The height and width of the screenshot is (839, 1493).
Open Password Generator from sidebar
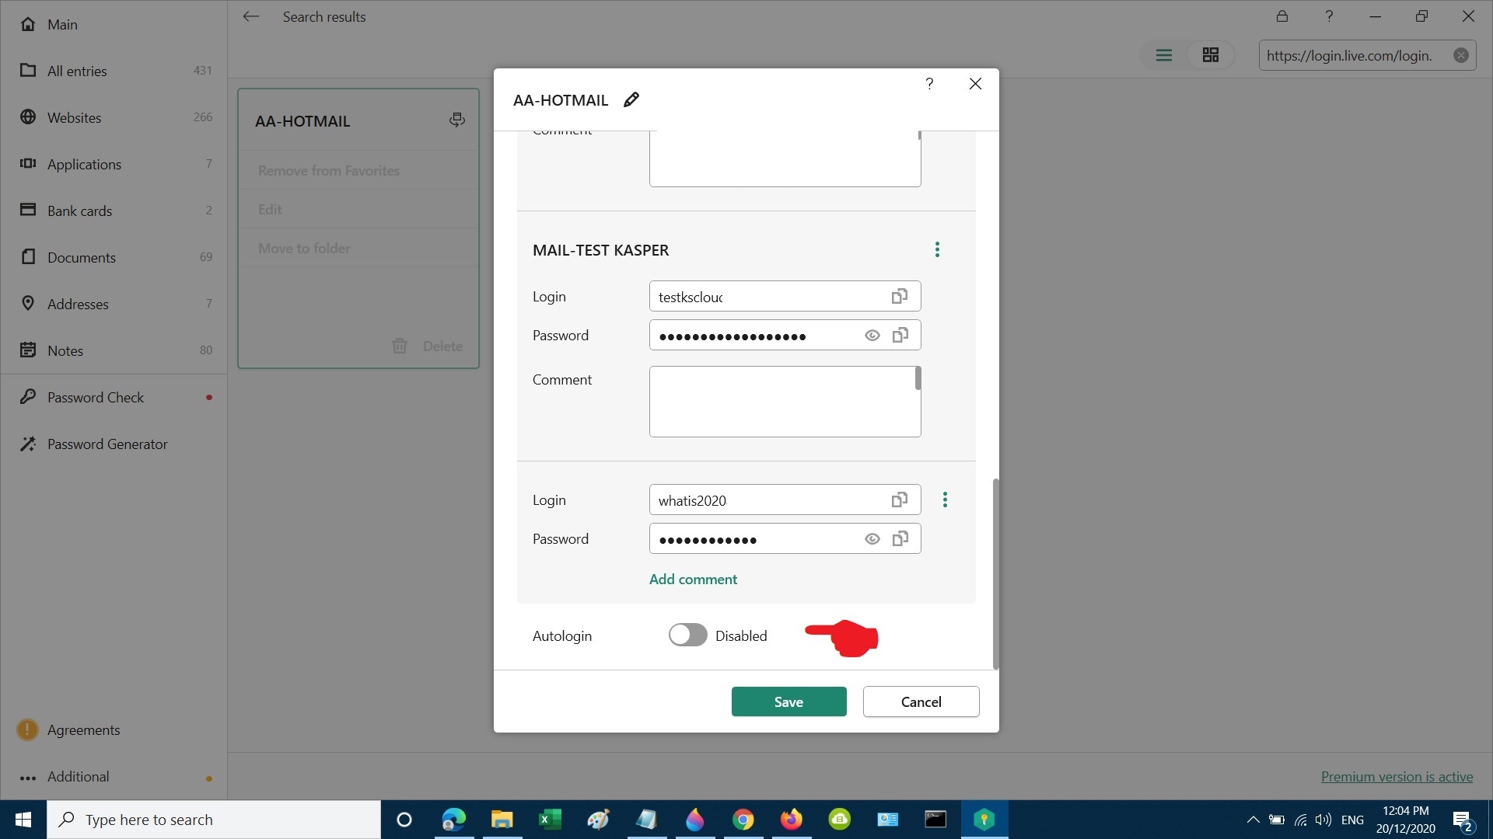[107, 444]
